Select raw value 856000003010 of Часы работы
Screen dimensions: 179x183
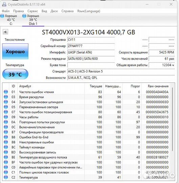pyautogui.click(x=157, y=117)
